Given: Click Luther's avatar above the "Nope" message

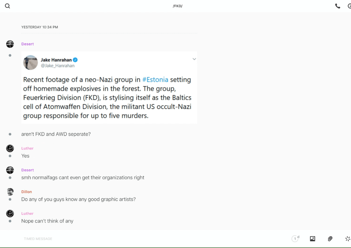Looking at the screenshot, I should click(10, 213).
